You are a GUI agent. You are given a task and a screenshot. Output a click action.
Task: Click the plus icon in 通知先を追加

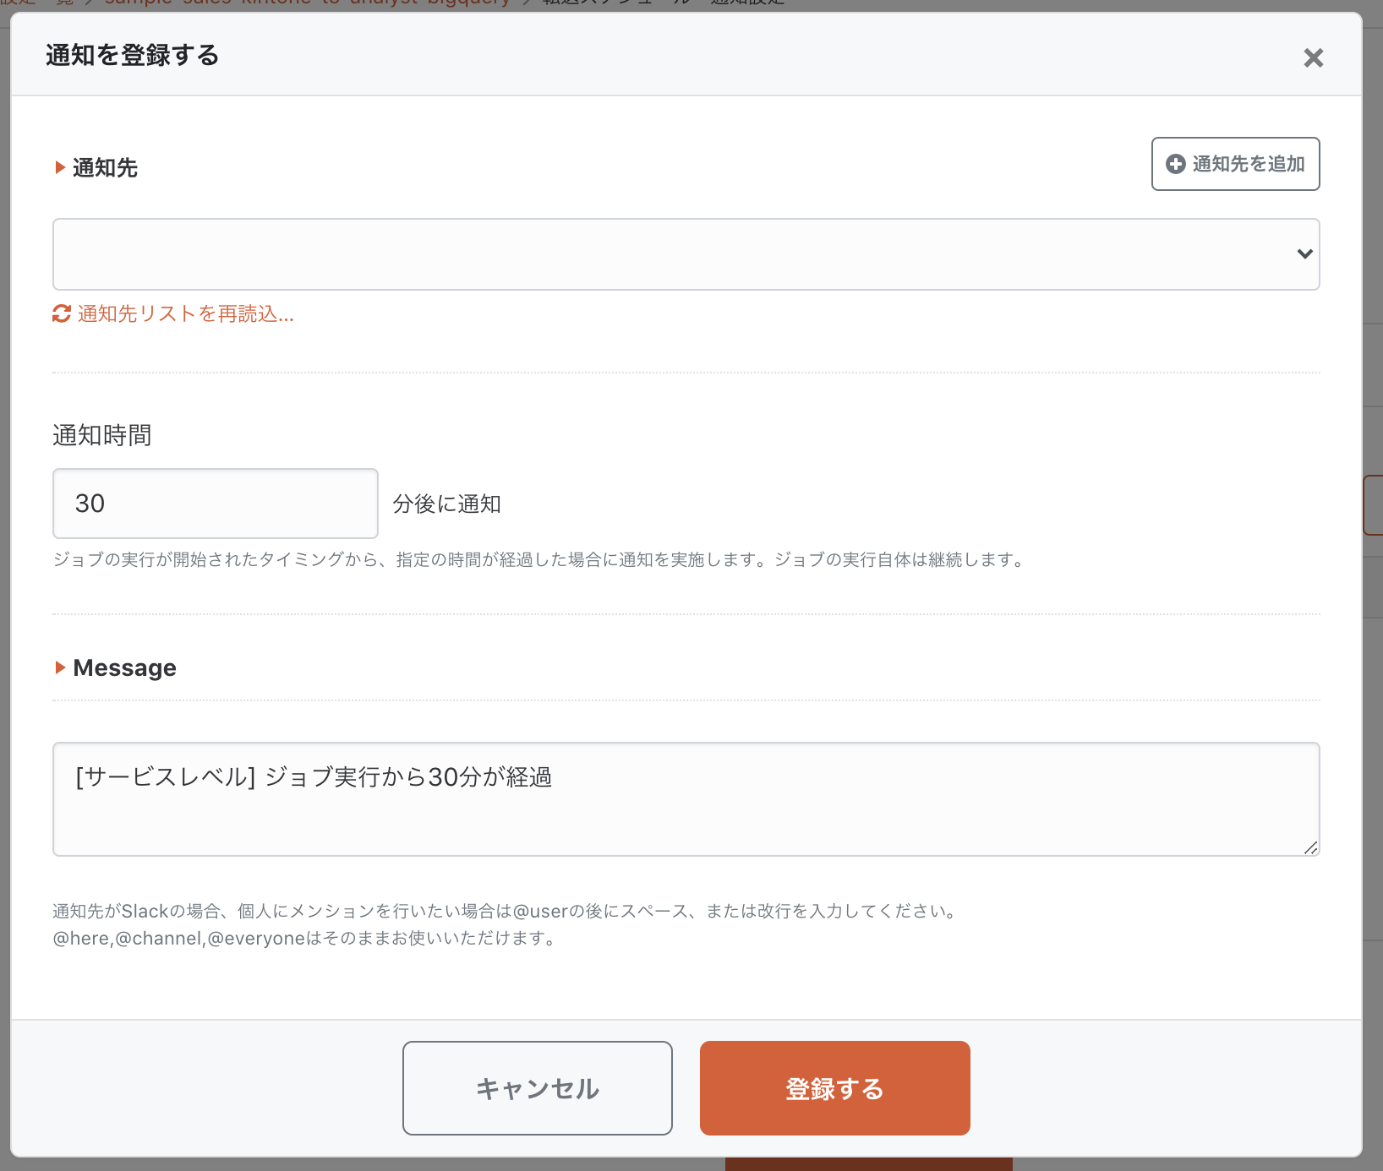coord(1175,164)
